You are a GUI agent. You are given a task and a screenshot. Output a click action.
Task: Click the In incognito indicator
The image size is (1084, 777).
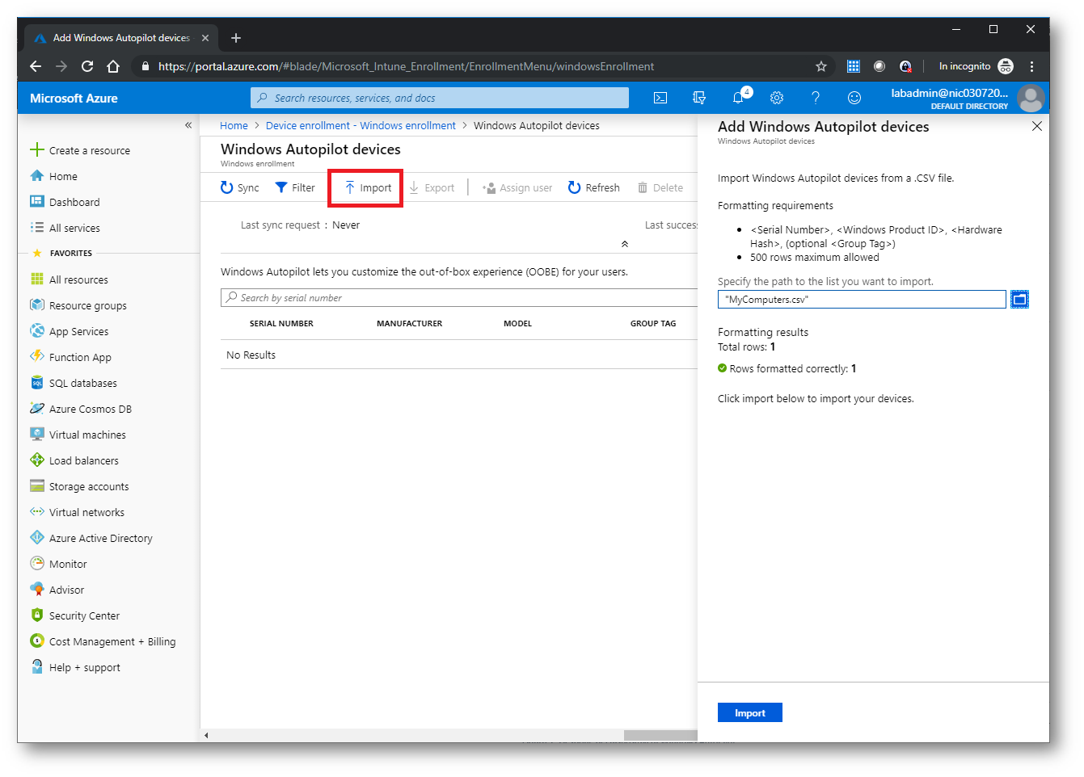coord(975,66)
